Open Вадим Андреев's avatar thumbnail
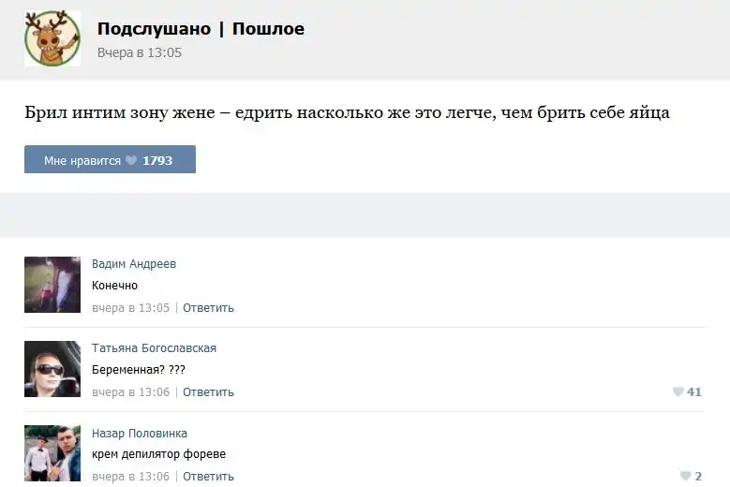 (x=52, y=285)
